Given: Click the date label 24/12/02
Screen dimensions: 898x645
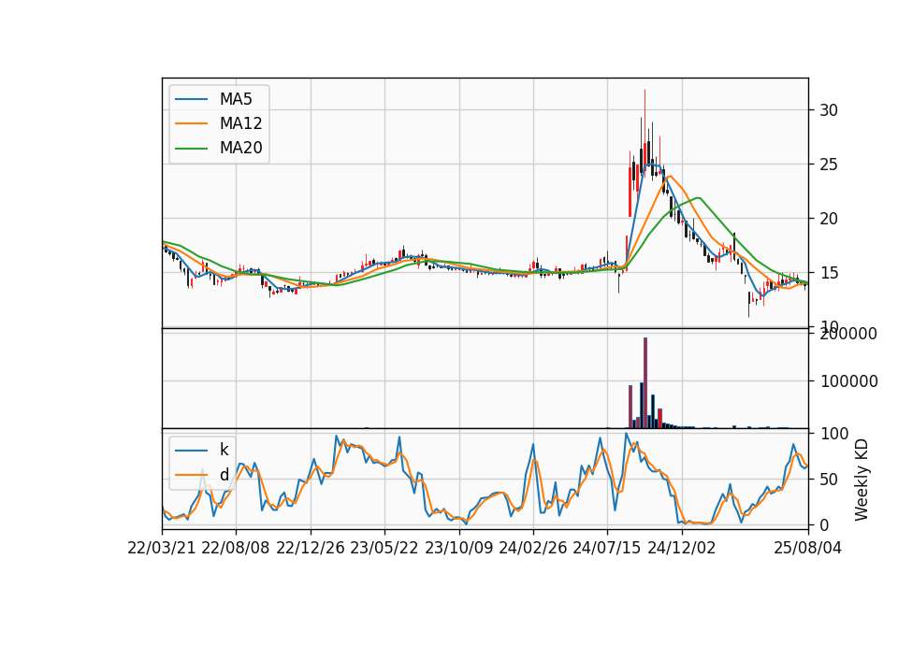Looking at the screenshot, I should (x=682, y=548).
